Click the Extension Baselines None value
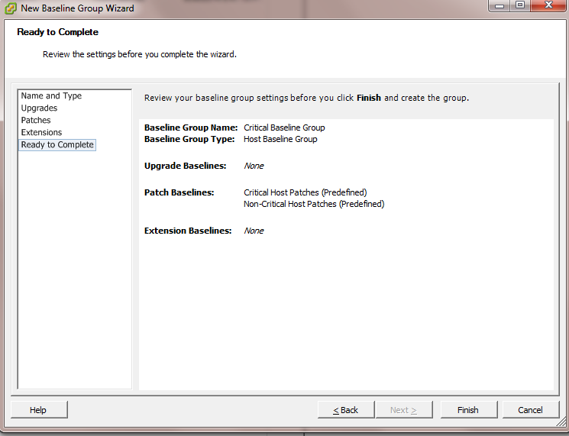Viewport: 569px width, 436px height. [254, 231]
